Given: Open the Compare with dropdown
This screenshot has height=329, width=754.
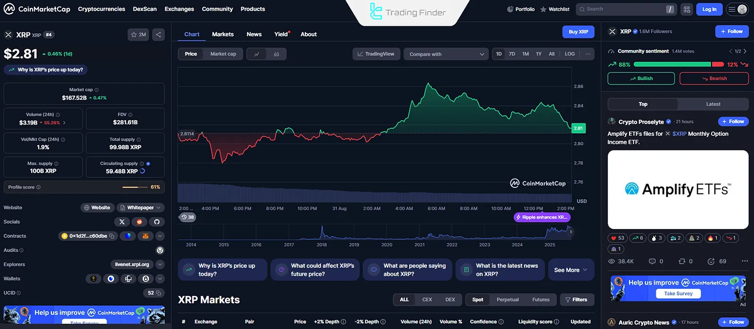Looking at the screenshot, I should point(446,54).
